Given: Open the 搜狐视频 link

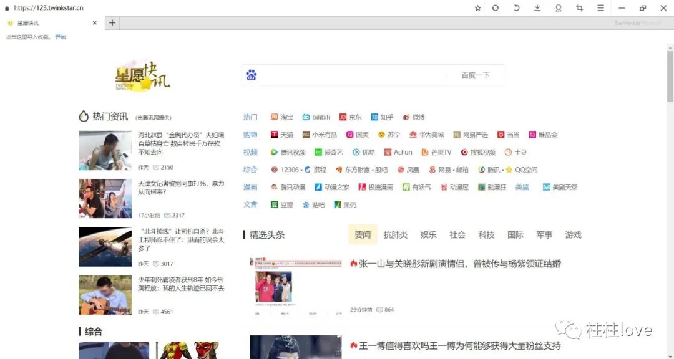Looking at the screenshot, I should (478, 153).
